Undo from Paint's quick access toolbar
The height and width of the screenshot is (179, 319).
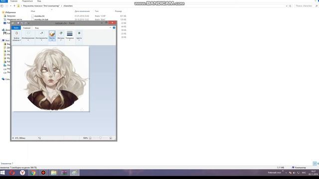(22, 23)
